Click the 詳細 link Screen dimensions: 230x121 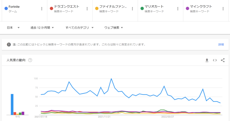(x=221, y=45)
